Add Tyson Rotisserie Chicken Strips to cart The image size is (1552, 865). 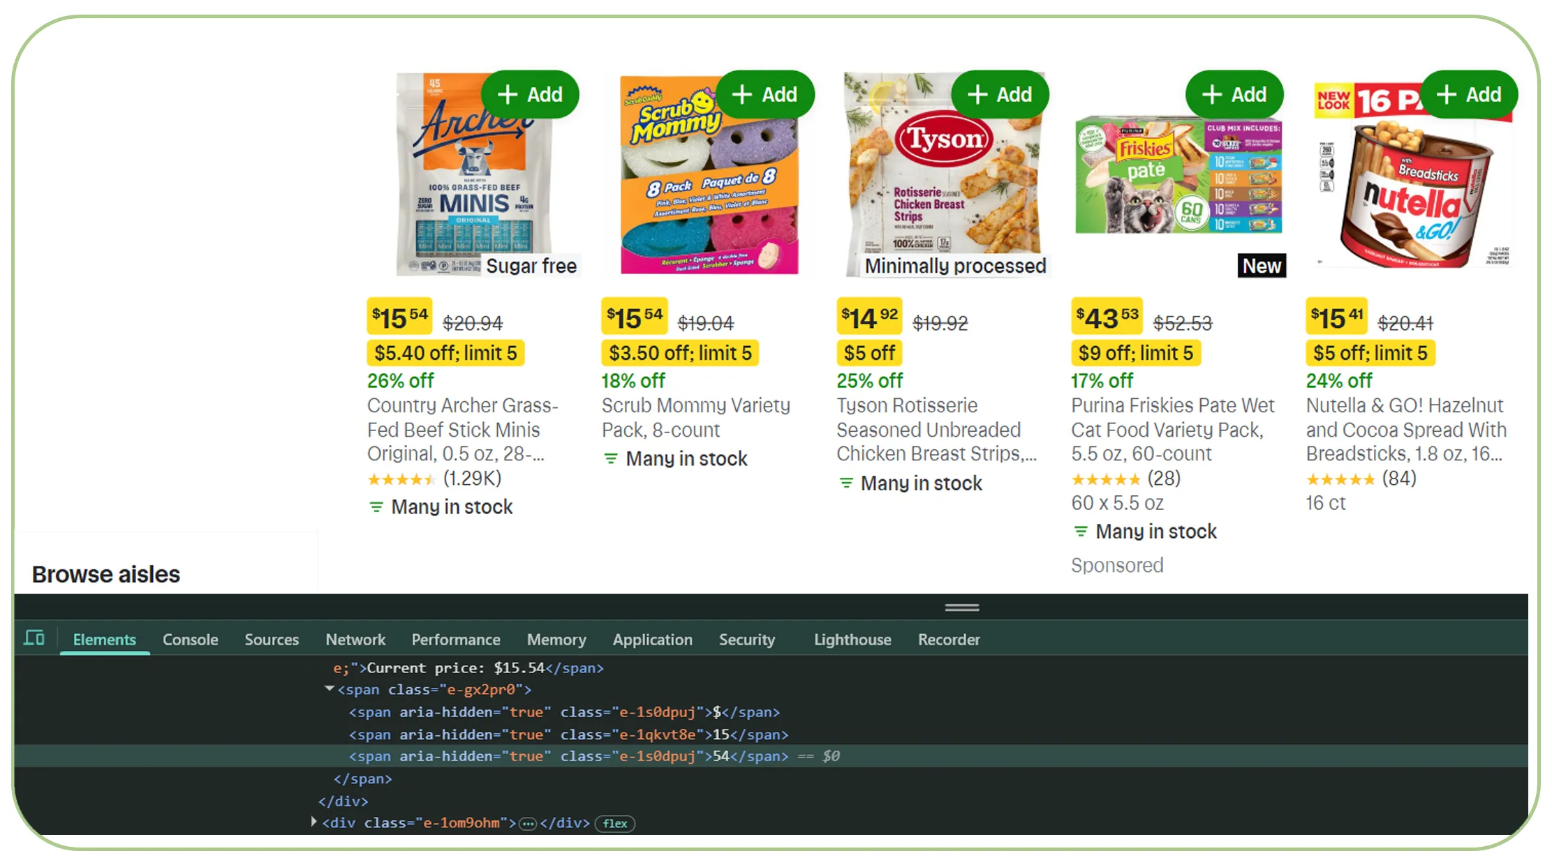point(1000,94)
